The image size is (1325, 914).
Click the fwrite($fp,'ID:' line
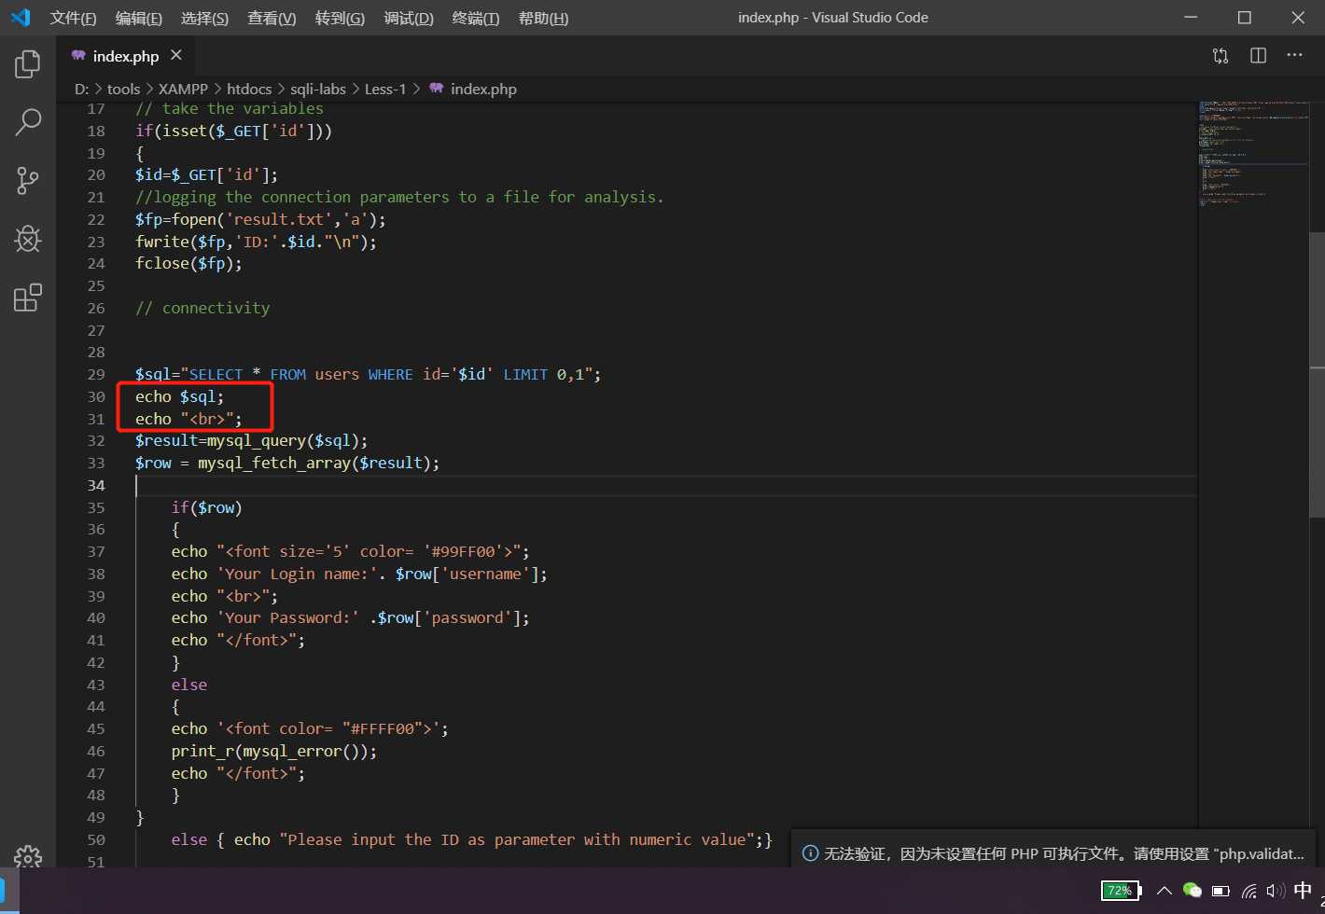tap(257, 242)
